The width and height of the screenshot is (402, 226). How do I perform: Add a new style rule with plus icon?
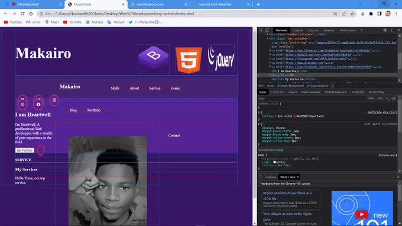pyautogui.click(x=387, y=99)
